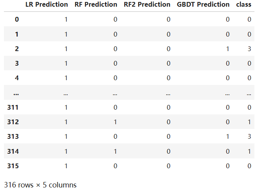
Task: Click the LR Prediction column header
Action: coord(46,5)
